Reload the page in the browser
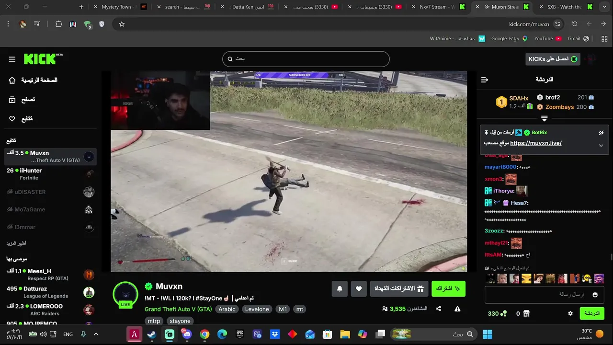Viewport: 613px width, 345px height. 575,24
